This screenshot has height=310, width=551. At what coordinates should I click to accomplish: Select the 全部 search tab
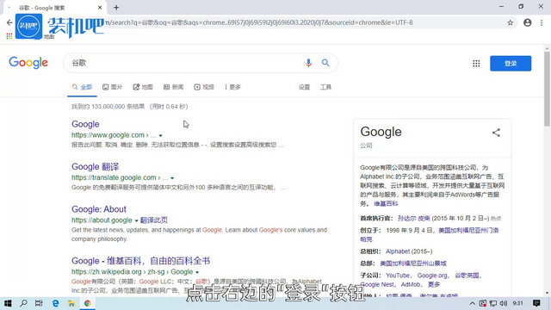click(x=83, y=87)
